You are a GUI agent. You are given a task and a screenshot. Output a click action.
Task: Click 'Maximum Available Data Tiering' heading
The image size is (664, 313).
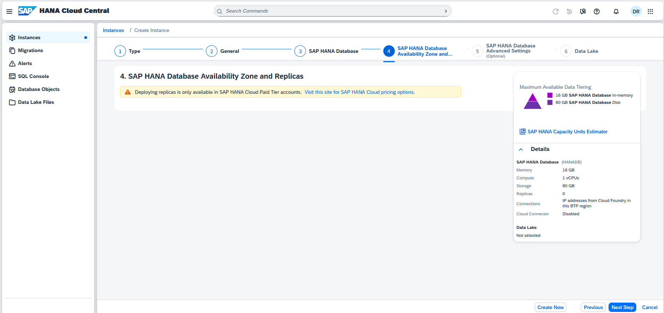pos(555,87)
